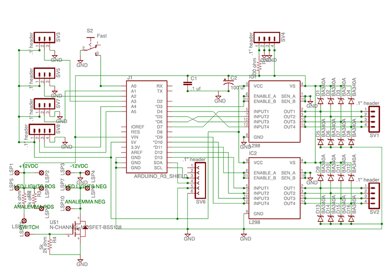Click the SCL pin label on J1
This screenshot has width=391, height=276.
coord(158,168)
